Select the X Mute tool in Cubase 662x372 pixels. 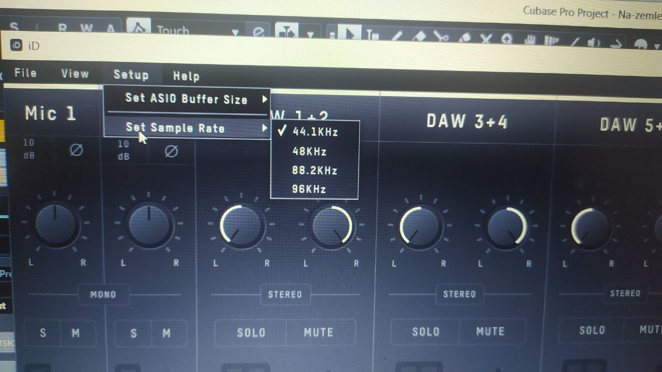486,39
